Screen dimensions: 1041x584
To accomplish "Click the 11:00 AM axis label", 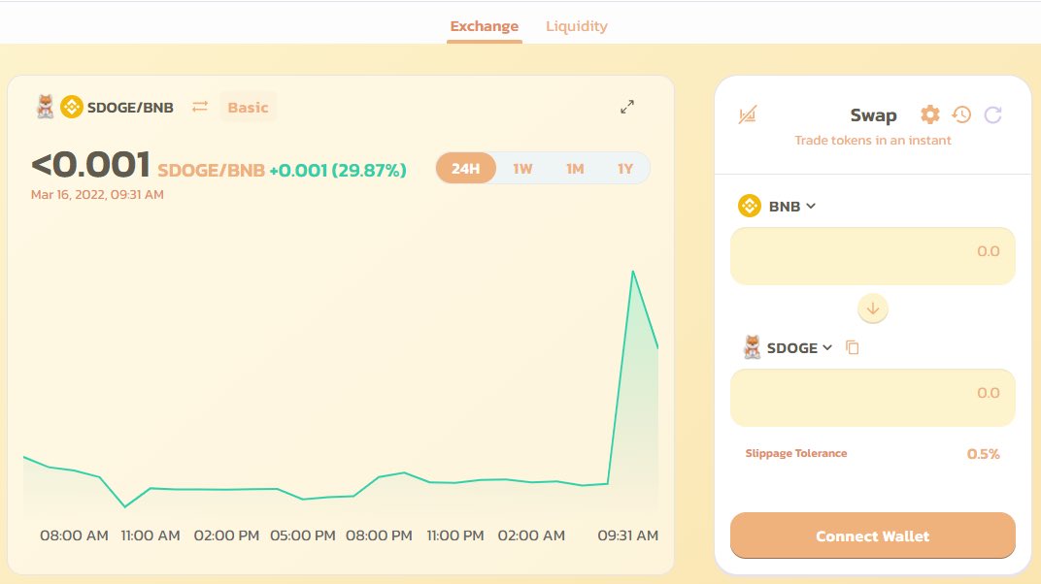I will click(x=151, y=535).
